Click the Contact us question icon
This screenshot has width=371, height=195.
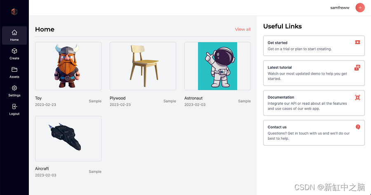click(357, 127)
